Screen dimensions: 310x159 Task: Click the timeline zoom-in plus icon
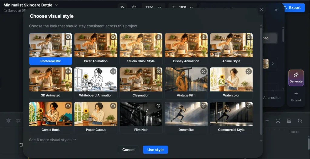click(x=267, y=121)
